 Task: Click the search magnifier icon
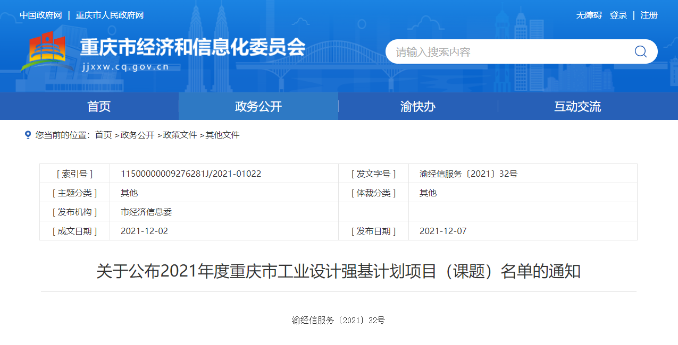click(x=640, y=51)
